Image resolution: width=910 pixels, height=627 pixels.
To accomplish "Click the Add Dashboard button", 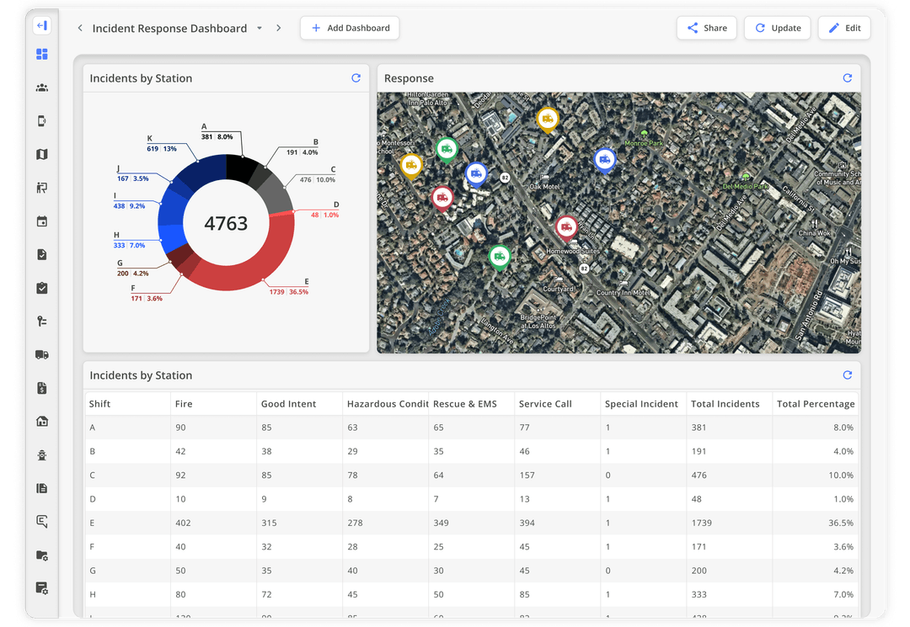I will click(x=350, y=28).
